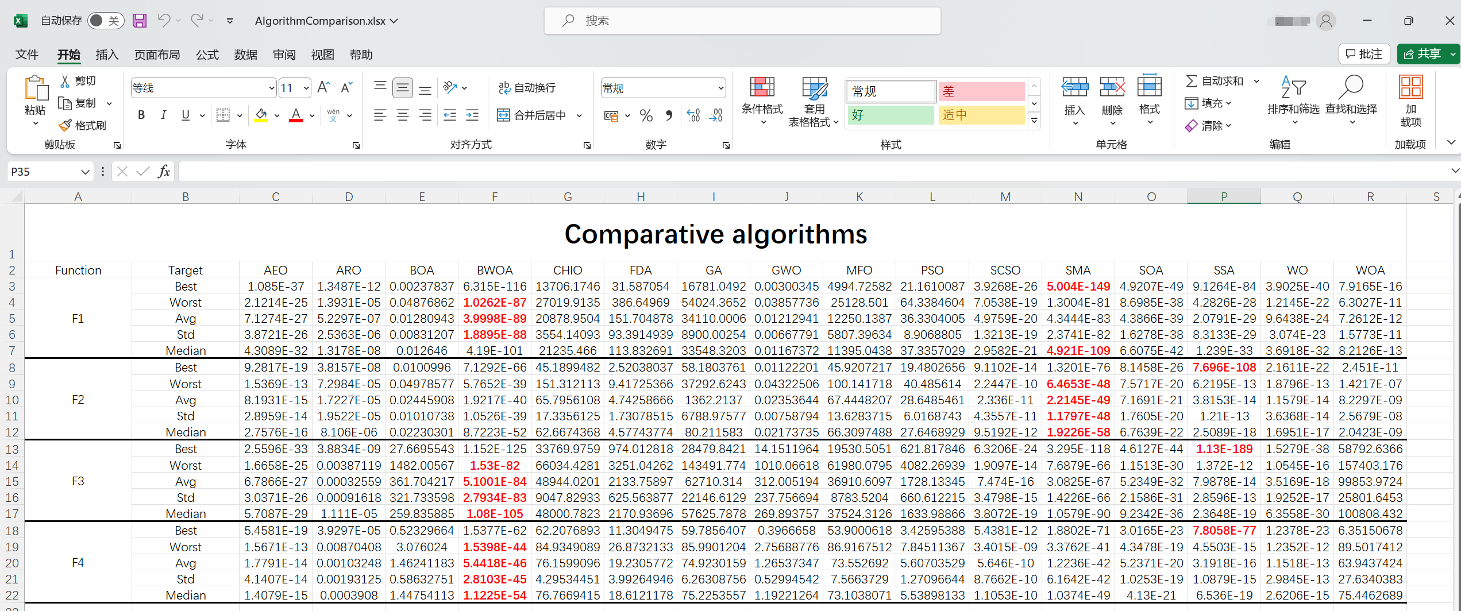This screenshot has height=611, width=1461.
Task: Click the text orientation icon
Action: pyautogui.click(x=450, y=88)
